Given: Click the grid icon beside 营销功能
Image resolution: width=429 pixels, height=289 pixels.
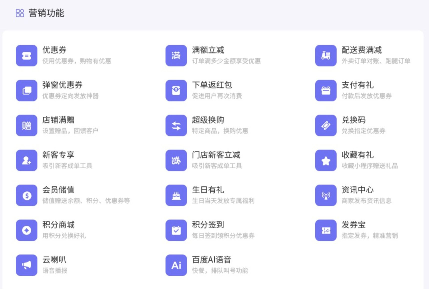Looking at the screenshot, I should pos(20,13).
